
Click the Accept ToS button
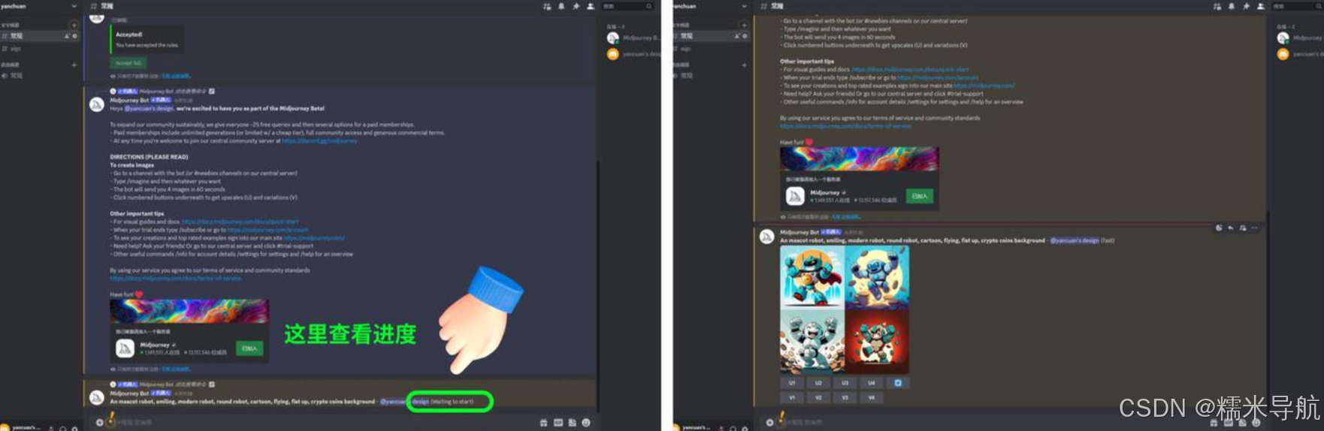coord(128,63)
